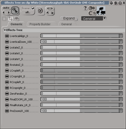Click animation icon for ZeroParalax_0
Viewport: 126px width, 129px height.
tap(7, 94)
